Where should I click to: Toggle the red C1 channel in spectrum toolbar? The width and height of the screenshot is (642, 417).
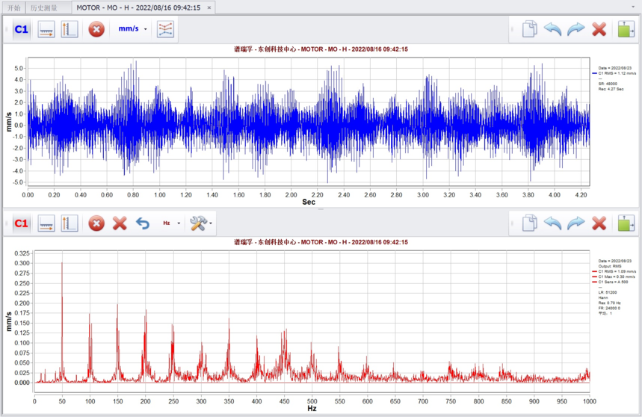pos(21,223)
